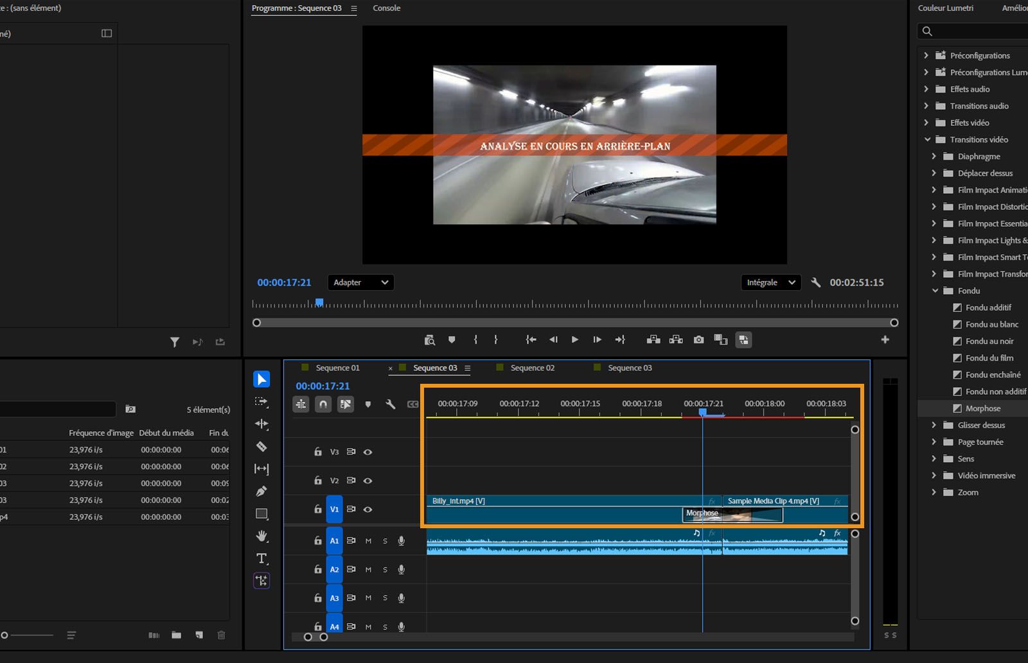Select the Morphose transition in Fondu
Viewport: 1028px width, 663px height.
[x=982, y=408]
